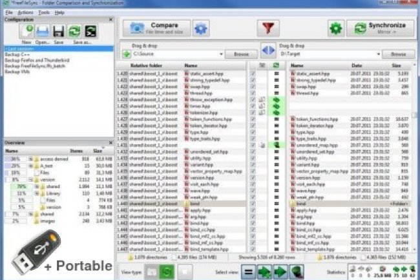
Task: Sort right side by Date column header
Action: [x=357, y=66]
